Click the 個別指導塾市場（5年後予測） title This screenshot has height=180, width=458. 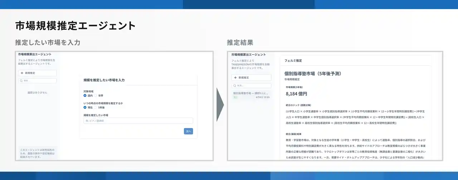(x=312, y=73)
